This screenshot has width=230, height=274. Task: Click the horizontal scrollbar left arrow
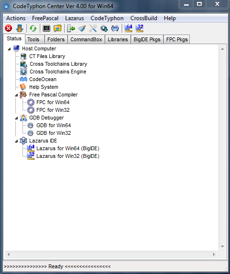click(9, 254)
